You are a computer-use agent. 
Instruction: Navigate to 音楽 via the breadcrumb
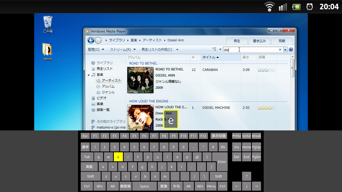(x=134, y=40)
